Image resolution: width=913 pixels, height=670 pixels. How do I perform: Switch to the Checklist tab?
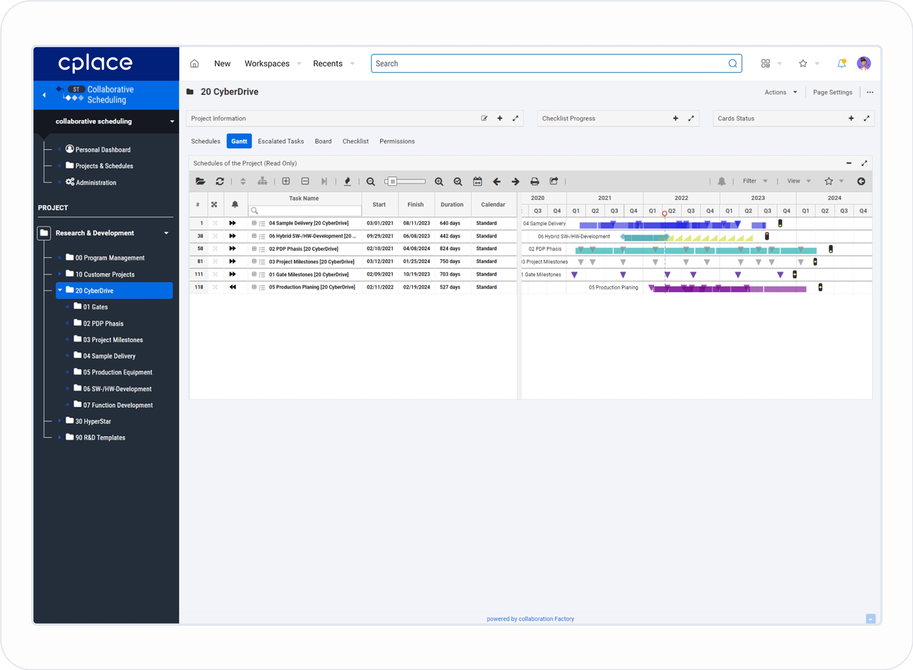[x=355, y=141]
